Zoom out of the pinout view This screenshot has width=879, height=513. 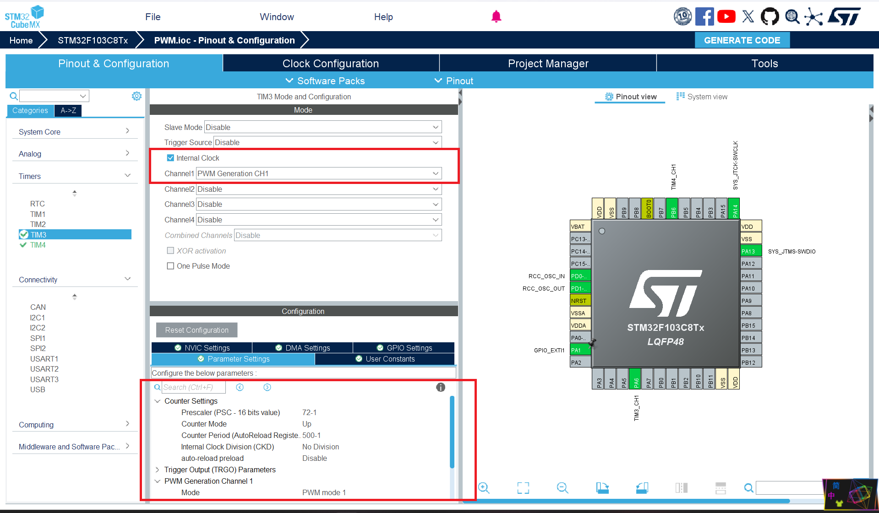(562, 488)
